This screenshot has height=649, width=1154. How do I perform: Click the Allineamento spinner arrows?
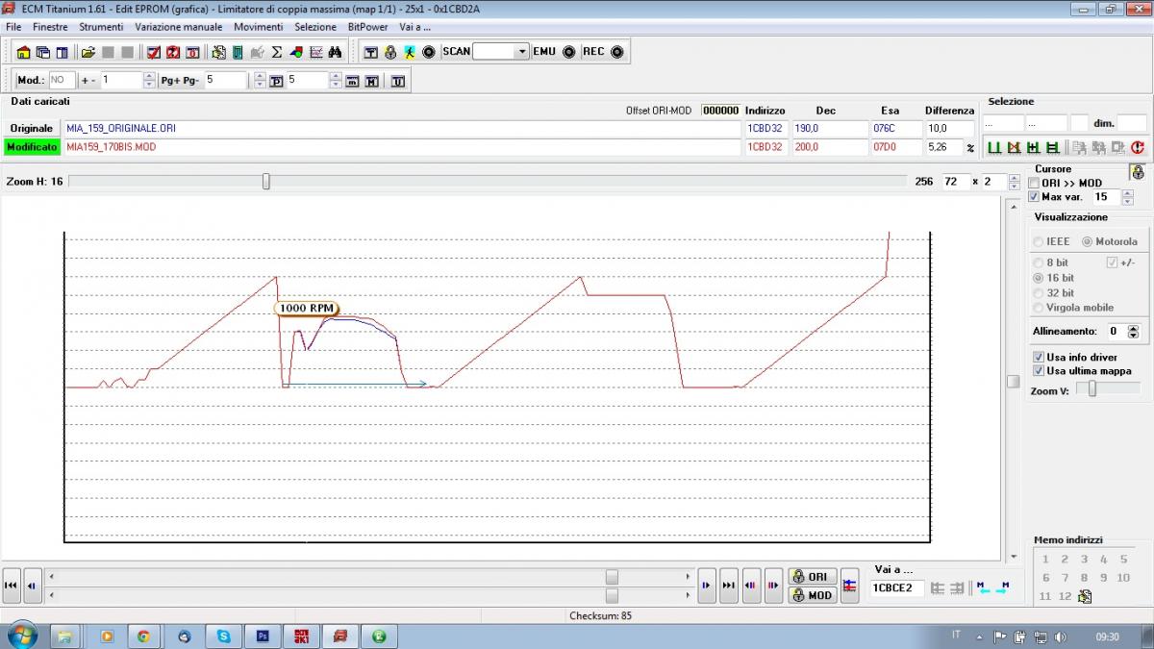click(x=1133, y=331)
